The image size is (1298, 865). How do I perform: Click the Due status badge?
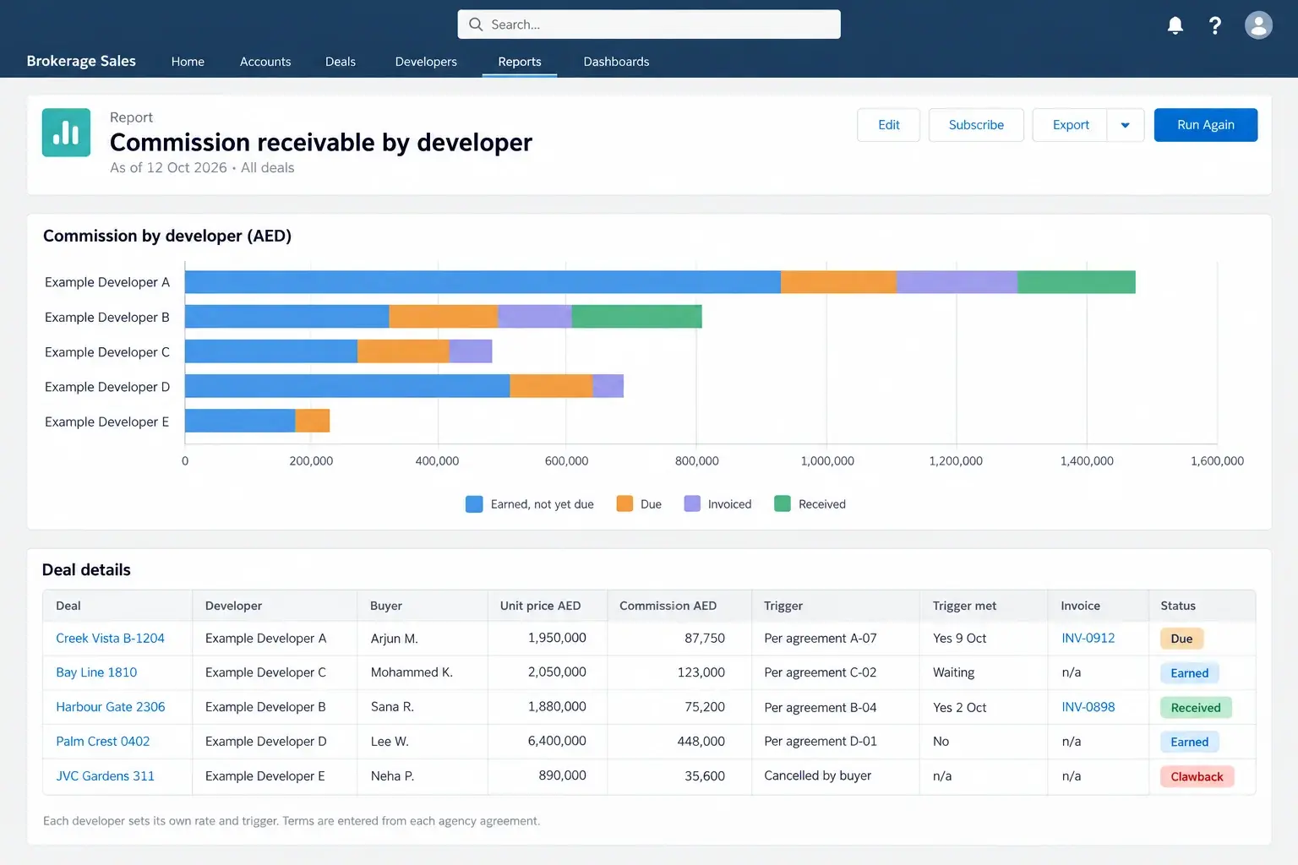[x=1181, y=639]
